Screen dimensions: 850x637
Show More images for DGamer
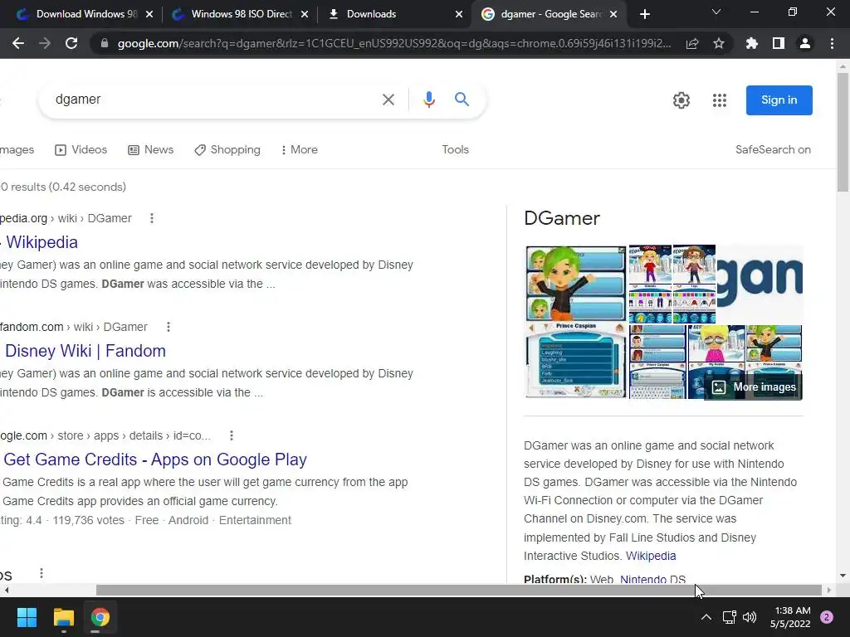point(754,387)
